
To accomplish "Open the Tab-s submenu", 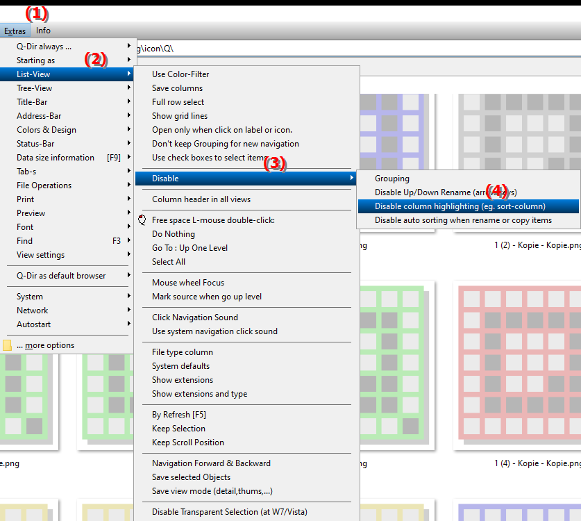I will (67, 172).
